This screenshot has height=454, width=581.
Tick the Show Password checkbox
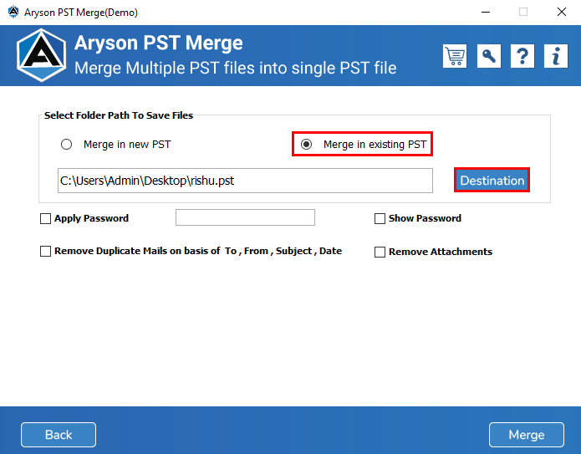[380, 219]
